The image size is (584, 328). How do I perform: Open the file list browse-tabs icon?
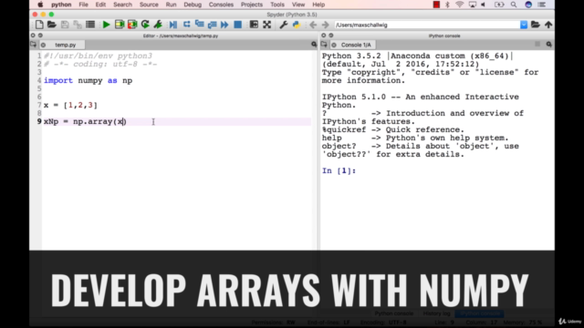point(90,25)
